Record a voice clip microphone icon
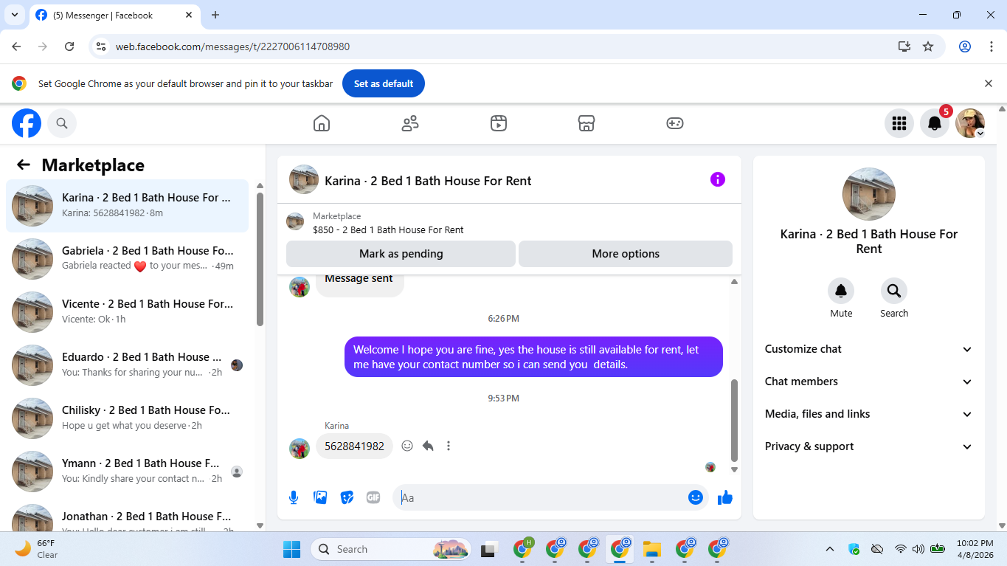This screenshot has width=1007, height=566. [294, 497]
